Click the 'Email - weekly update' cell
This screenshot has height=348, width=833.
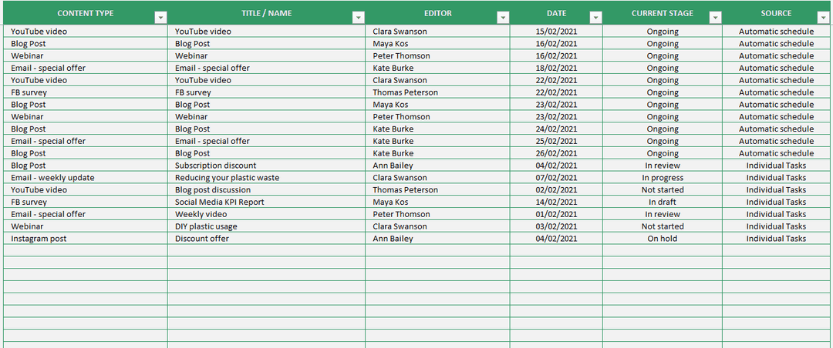pyautogui.click(x=52, y=178)
